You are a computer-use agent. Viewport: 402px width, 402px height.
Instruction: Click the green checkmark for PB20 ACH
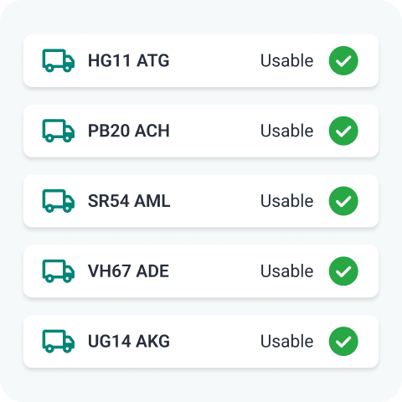(343, 131)
